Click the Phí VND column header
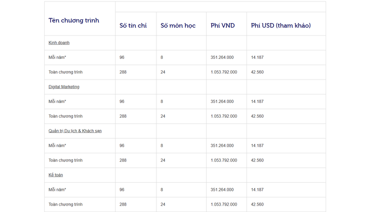This screenshot has width=368, height=212. tap(223, 26)
